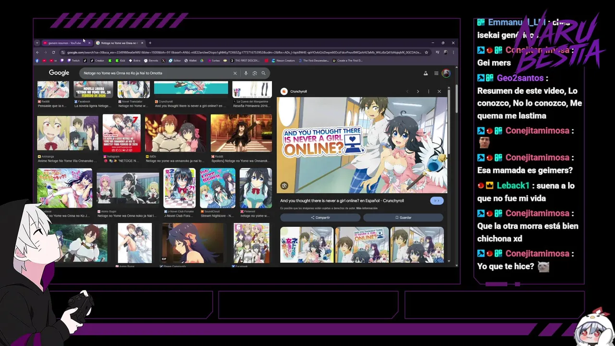Start voice search with the microphone icon
Screen dimensions: 615x346
click(246, 73)
